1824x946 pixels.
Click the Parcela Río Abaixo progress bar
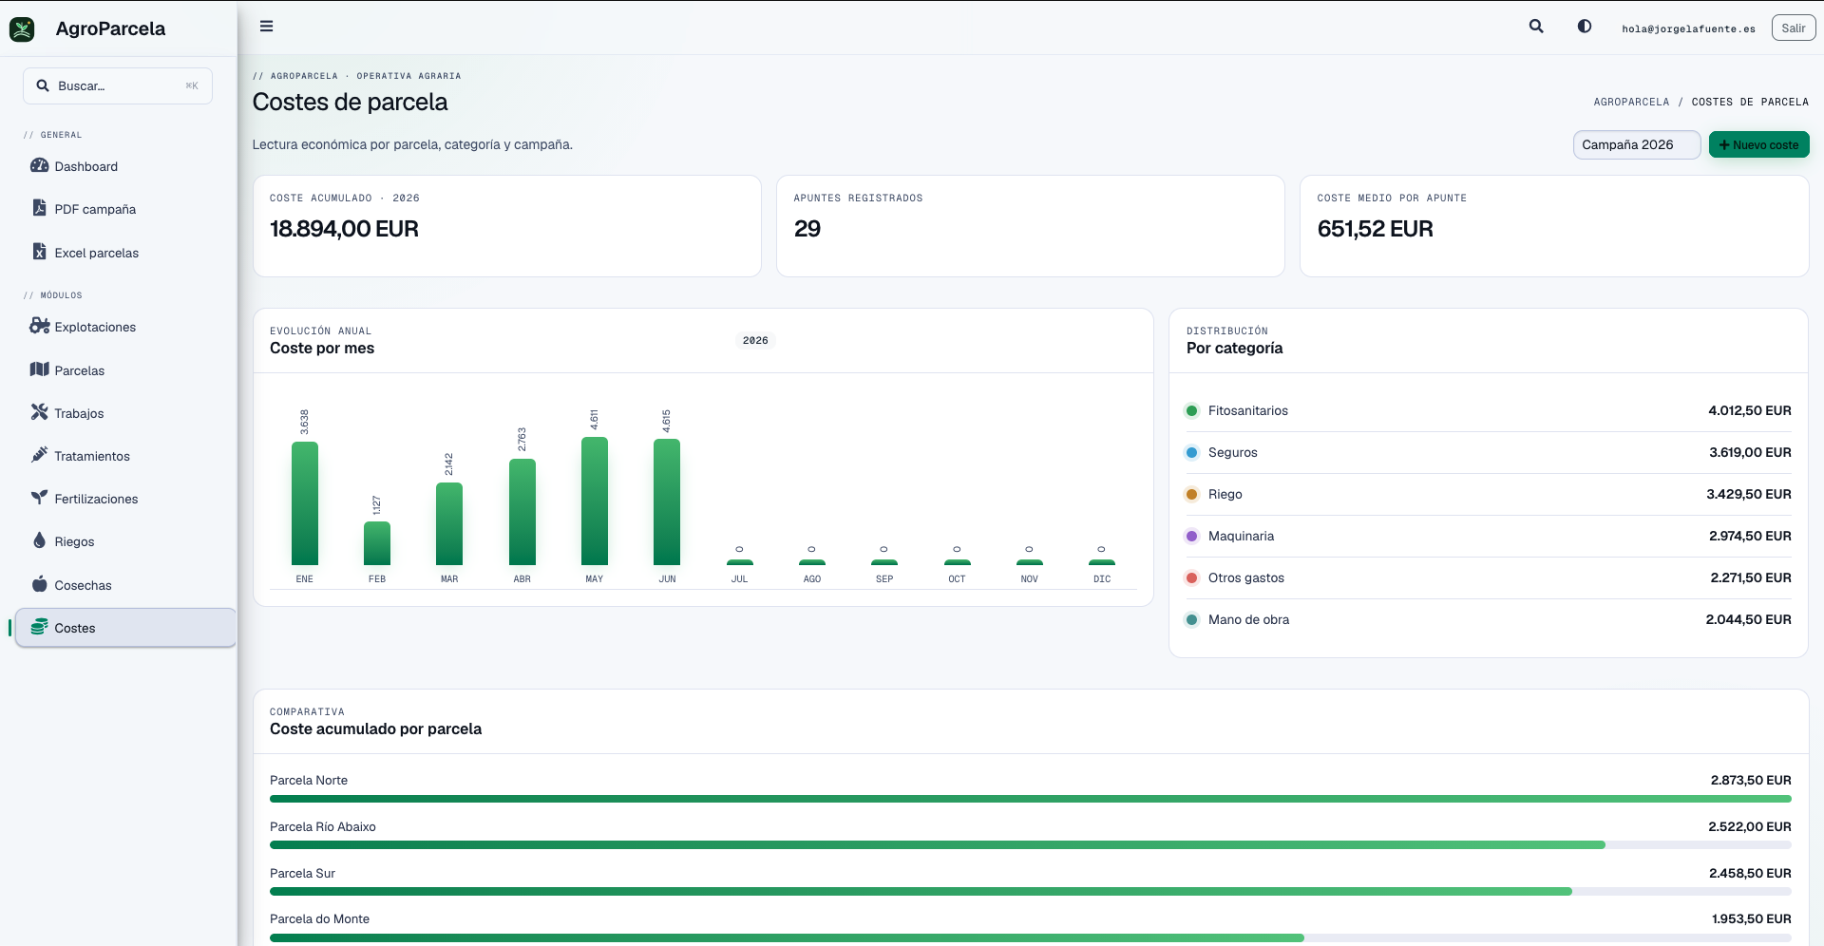pos(1030,844)
